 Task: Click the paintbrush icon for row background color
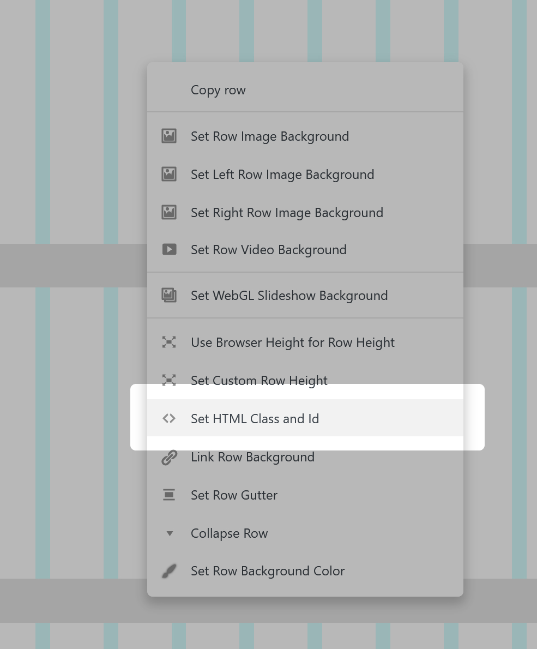(169, 571)
